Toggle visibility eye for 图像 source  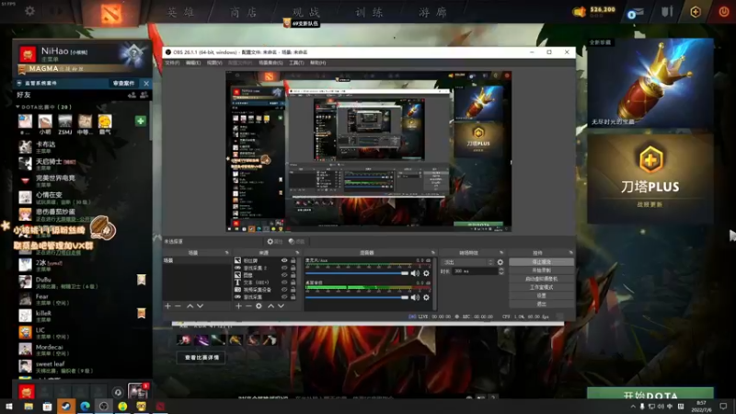pos(284,275)
